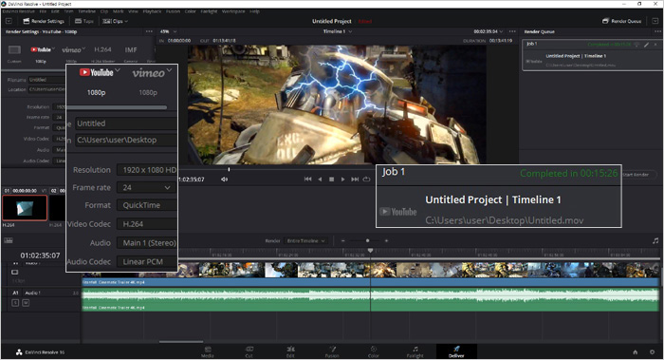664x360 pixels.
Task: Switch to the Cut page
Action: coord(249,351)
